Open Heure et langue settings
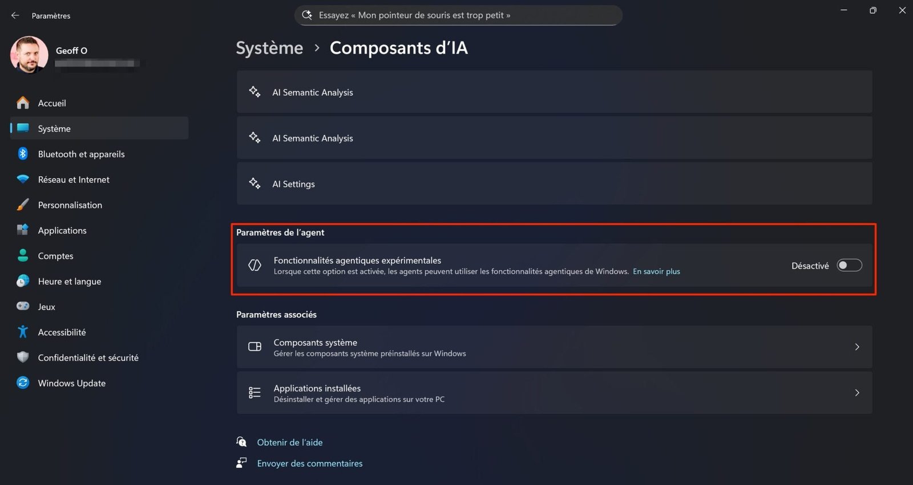Viewport: 913px width, 485px height. [x=69, y=282]
